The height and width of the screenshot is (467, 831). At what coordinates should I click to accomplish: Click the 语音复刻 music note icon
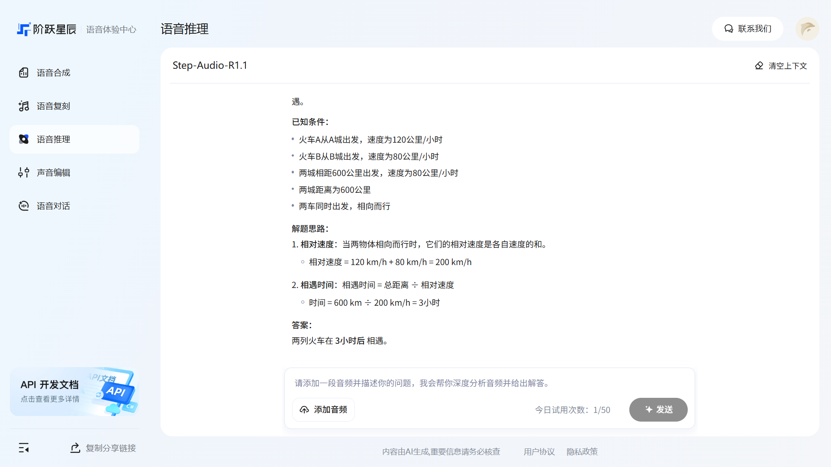tap(24, 106)
